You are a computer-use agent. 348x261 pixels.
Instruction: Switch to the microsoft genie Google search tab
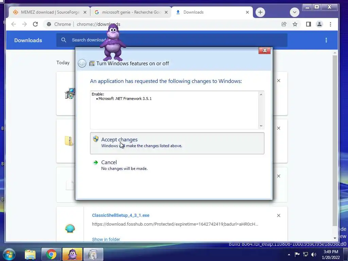pyautogui.click(x=131, y=12)
